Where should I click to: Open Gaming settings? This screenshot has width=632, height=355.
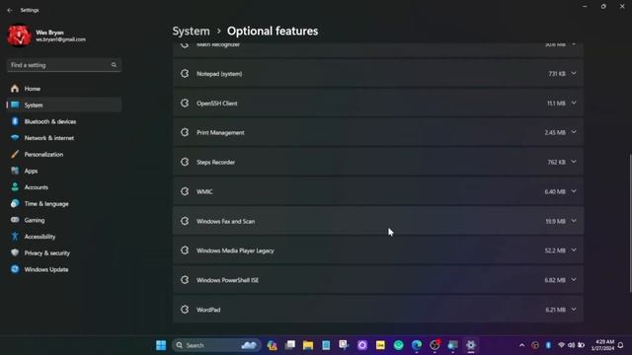(63, 220)
